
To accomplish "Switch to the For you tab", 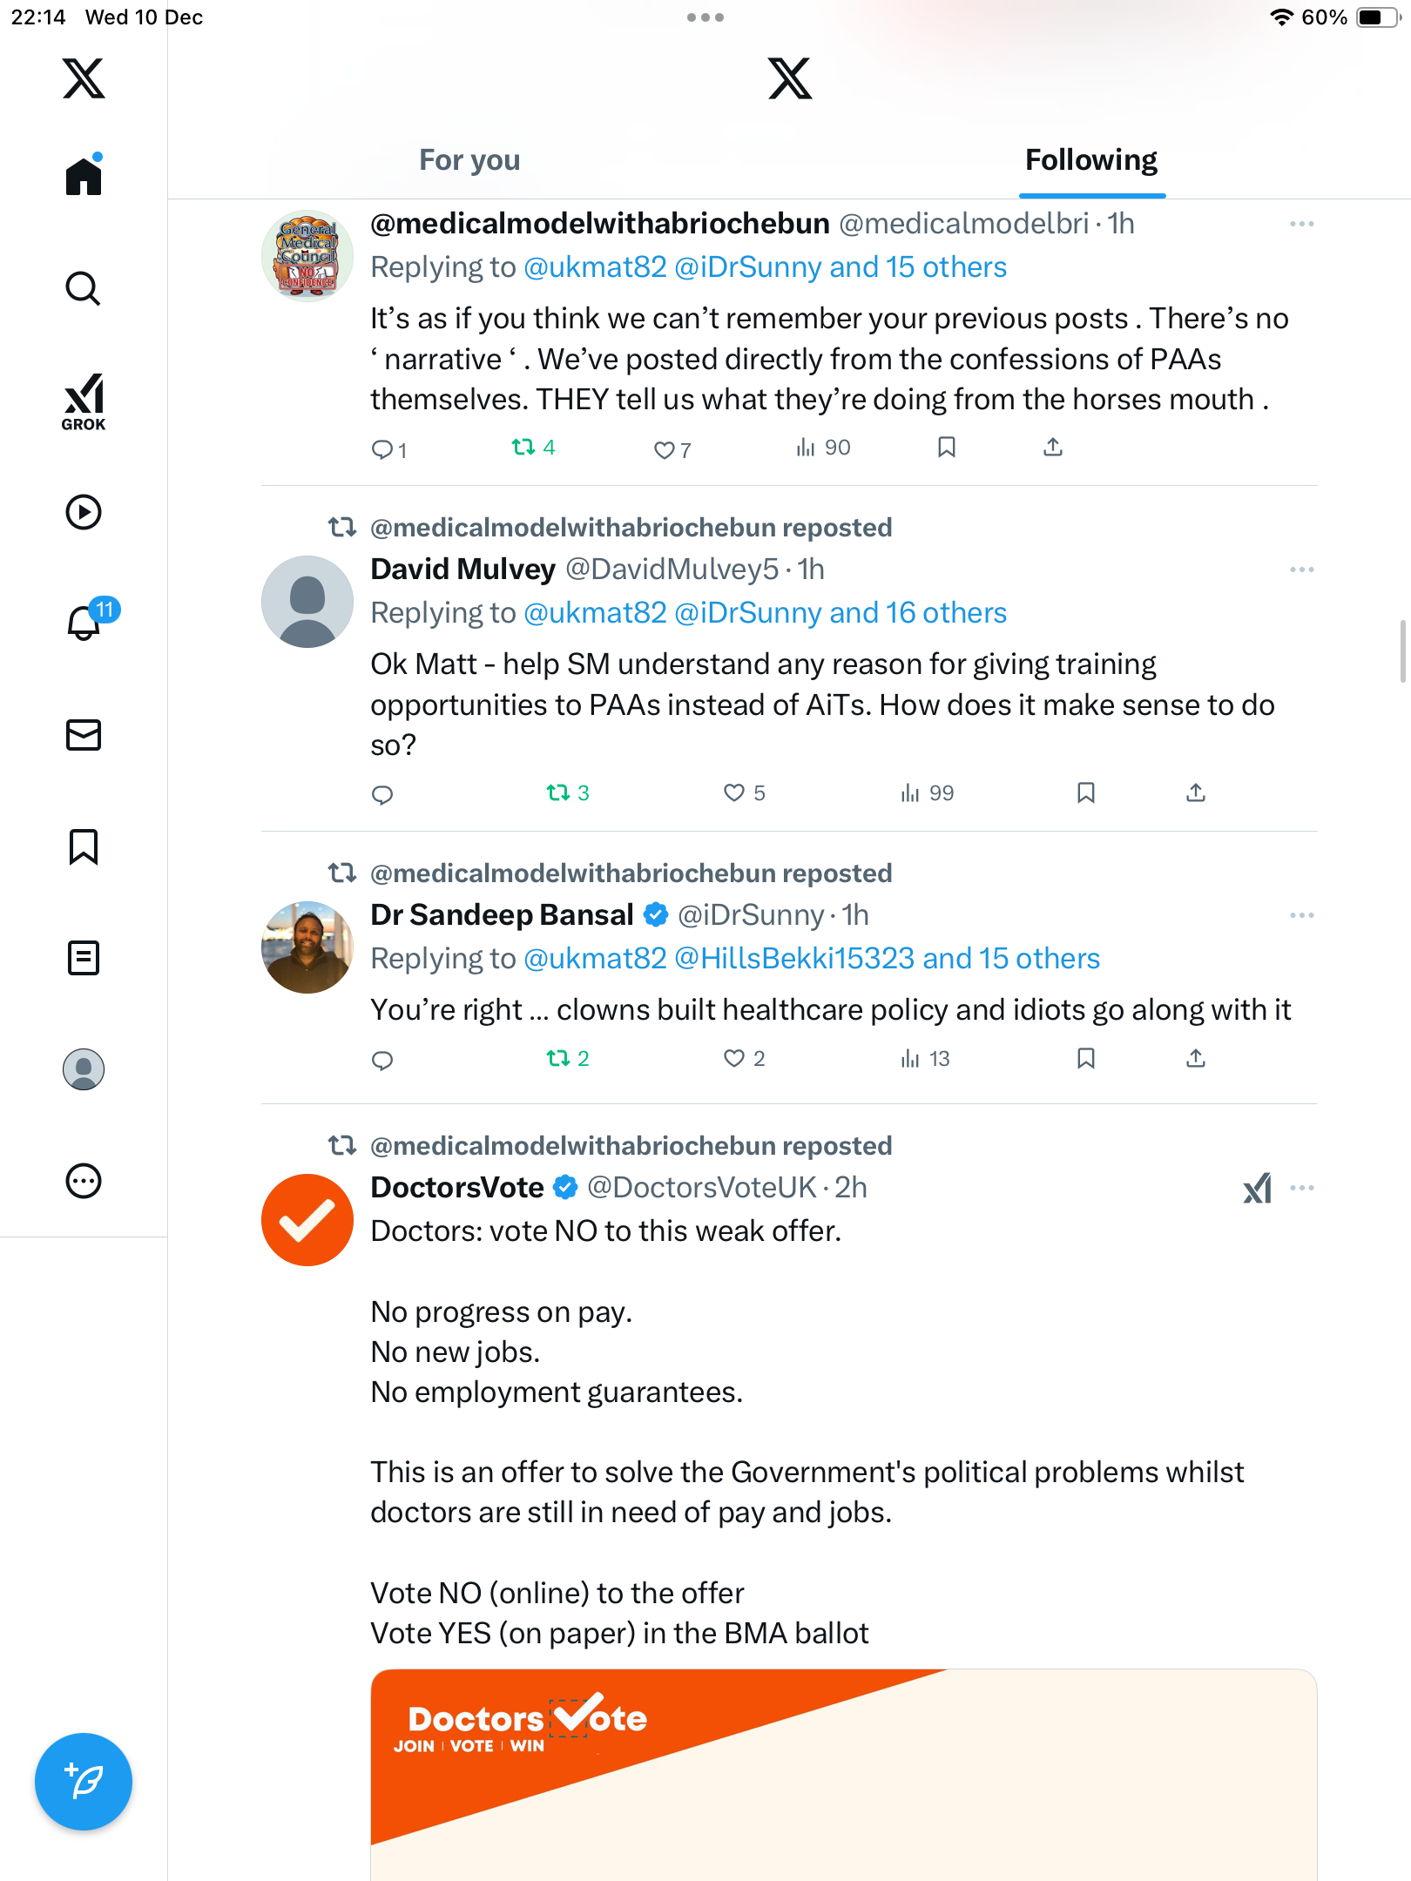I will coord(469,160).
